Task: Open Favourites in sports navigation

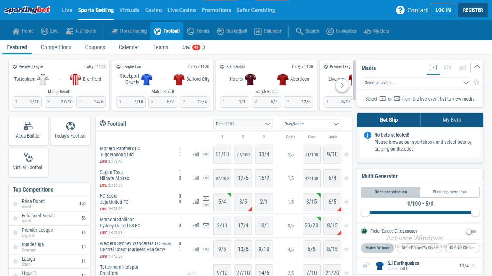Action: tap(341, 31)
